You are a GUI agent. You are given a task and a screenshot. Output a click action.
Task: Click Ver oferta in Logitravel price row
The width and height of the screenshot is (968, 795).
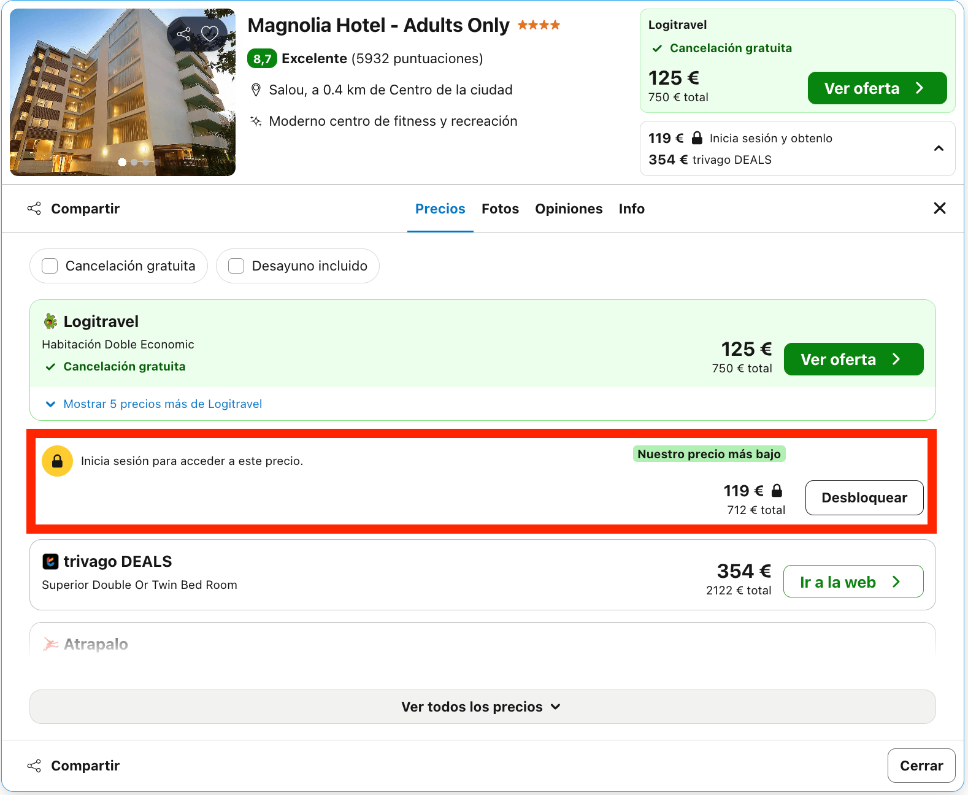[853, 359]
